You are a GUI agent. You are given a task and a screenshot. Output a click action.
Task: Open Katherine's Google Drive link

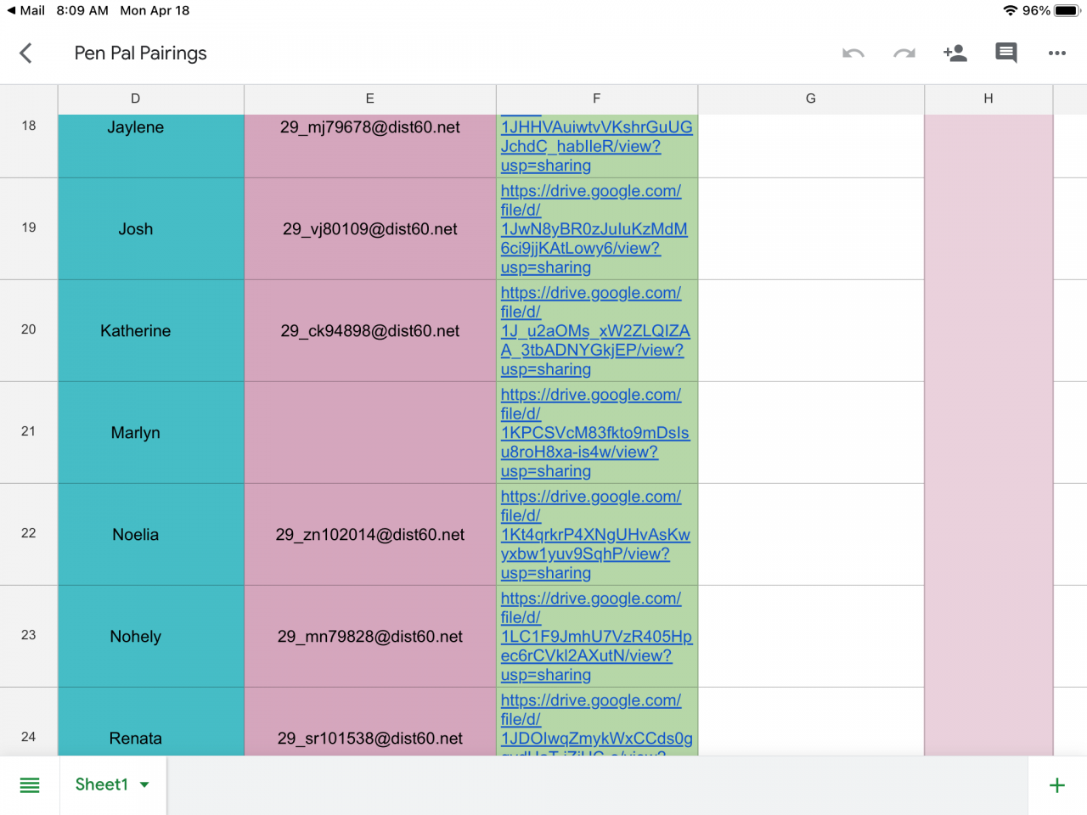594,331
